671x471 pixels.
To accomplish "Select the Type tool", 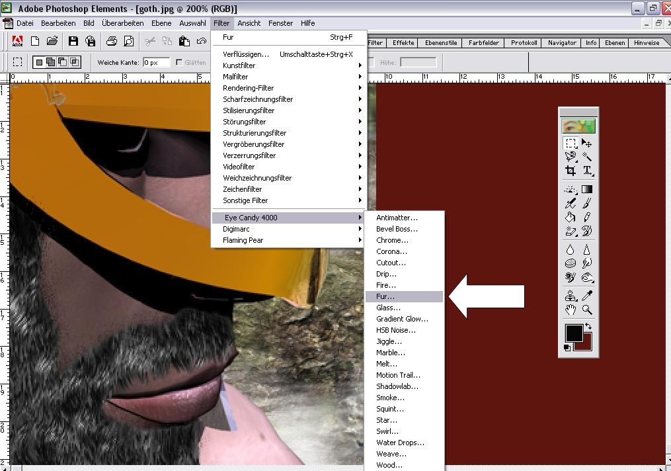I will 586,171.
